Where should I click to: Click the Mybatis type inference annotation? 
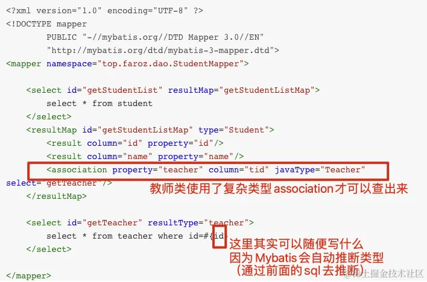click(x=306, y=257)
